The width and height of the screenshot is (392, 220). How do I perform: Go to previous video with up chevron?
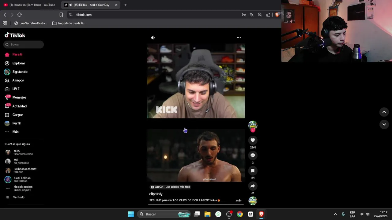[x=384, y=112]
